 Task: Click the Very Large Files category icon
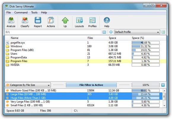pyautogui.click(x=7, y=101)
